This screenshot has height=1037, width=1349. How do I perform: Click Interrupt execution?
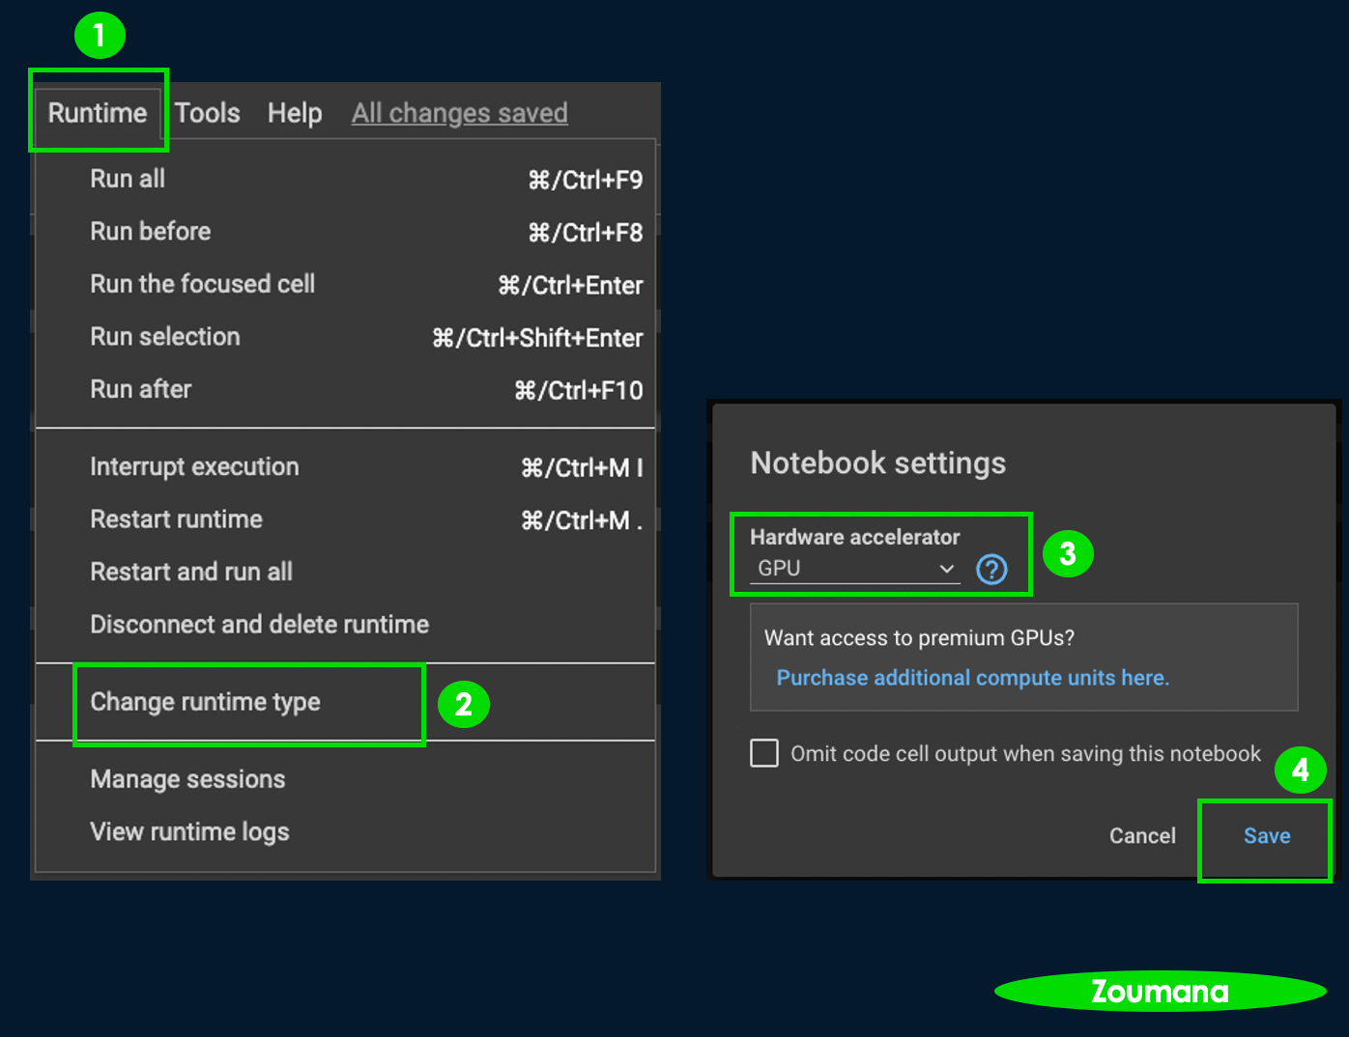[194, 466]
